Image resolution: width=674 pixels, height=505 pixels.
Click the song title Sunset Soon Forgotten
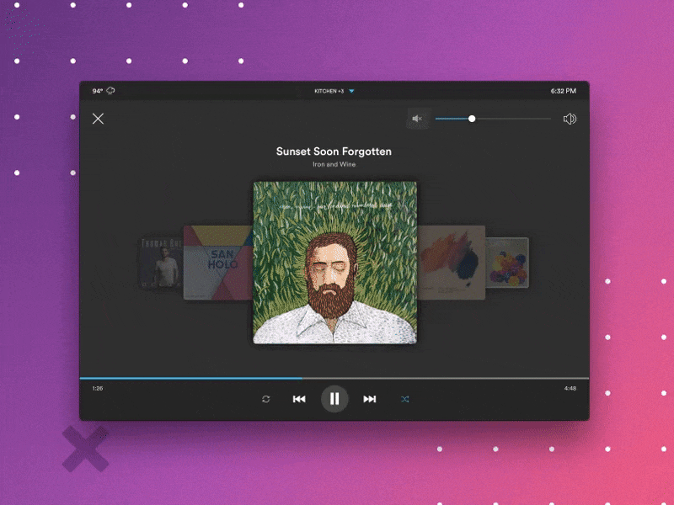point(333,151)
